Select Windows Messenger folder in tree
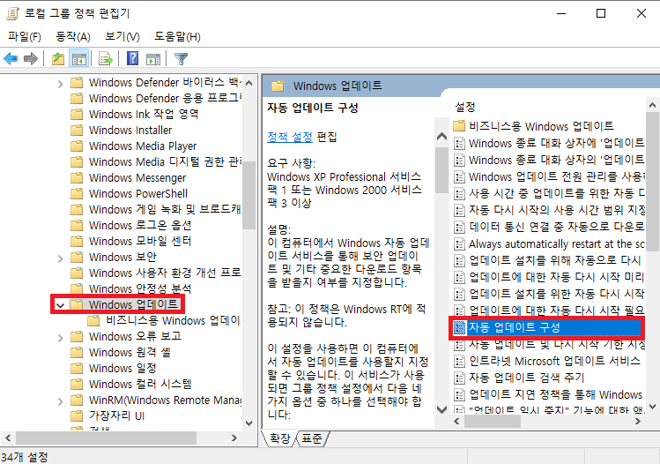The width and height of the screenshot is (660, 464). point(137,178)
